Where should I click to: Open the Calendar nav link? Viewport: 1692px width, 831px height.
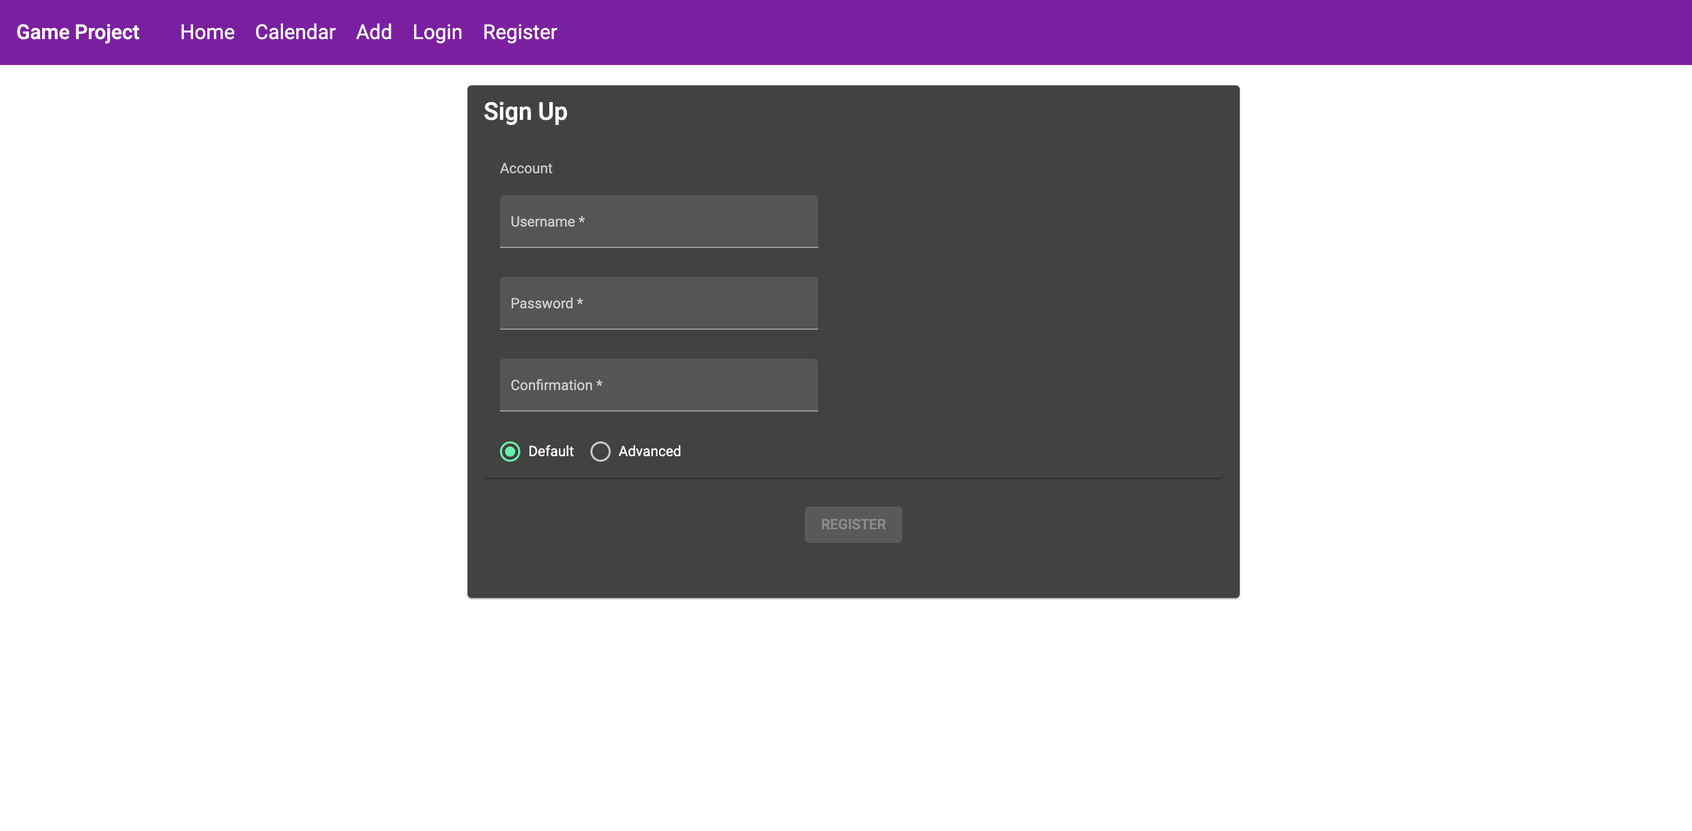pyautogui.click(x=295, y=32)
